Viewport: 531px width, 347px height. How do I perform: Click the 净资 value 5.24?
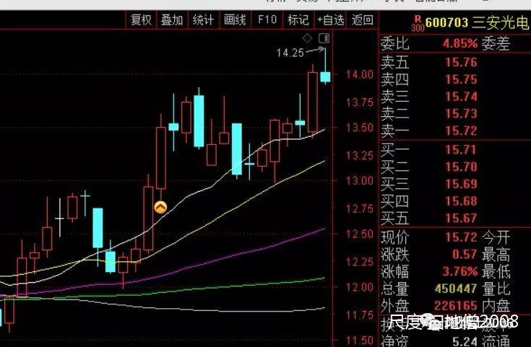click(465, 341)
